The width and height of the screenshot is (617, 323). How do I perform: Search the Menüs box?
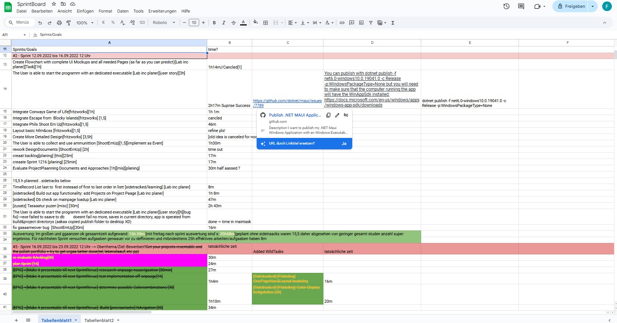pos(20,22)
